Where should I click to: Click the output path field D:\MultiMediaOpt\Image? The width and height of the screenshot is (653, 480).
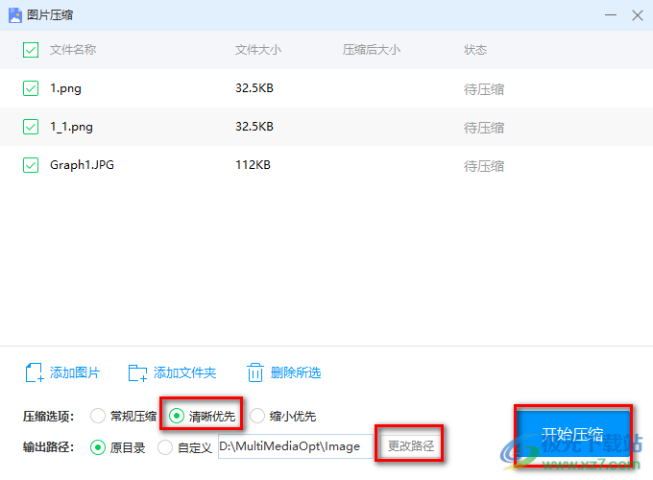(x=295, y=446)
